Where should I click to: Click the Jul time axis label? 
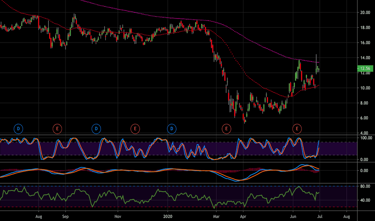(x=320, y=217)
